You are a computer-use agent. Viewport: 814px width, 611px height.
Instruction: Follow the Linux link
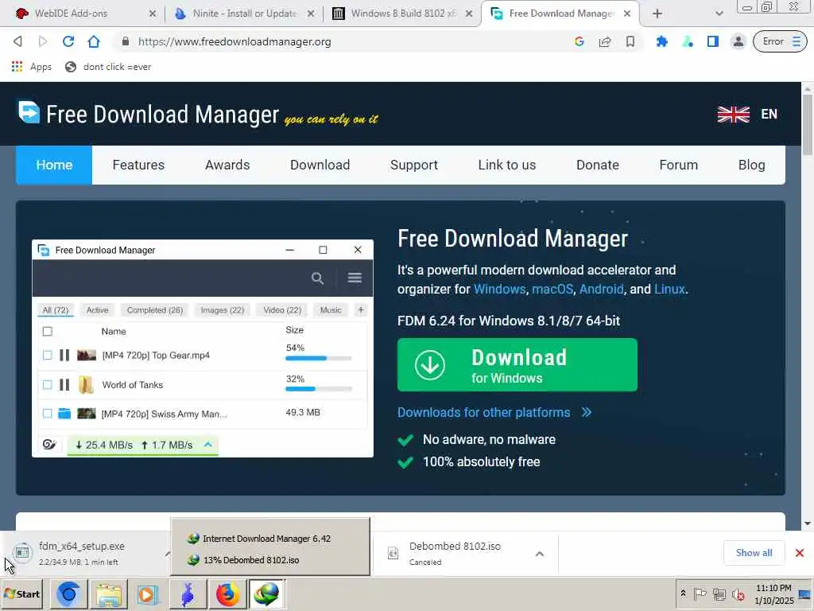click(x=669, y=289)
